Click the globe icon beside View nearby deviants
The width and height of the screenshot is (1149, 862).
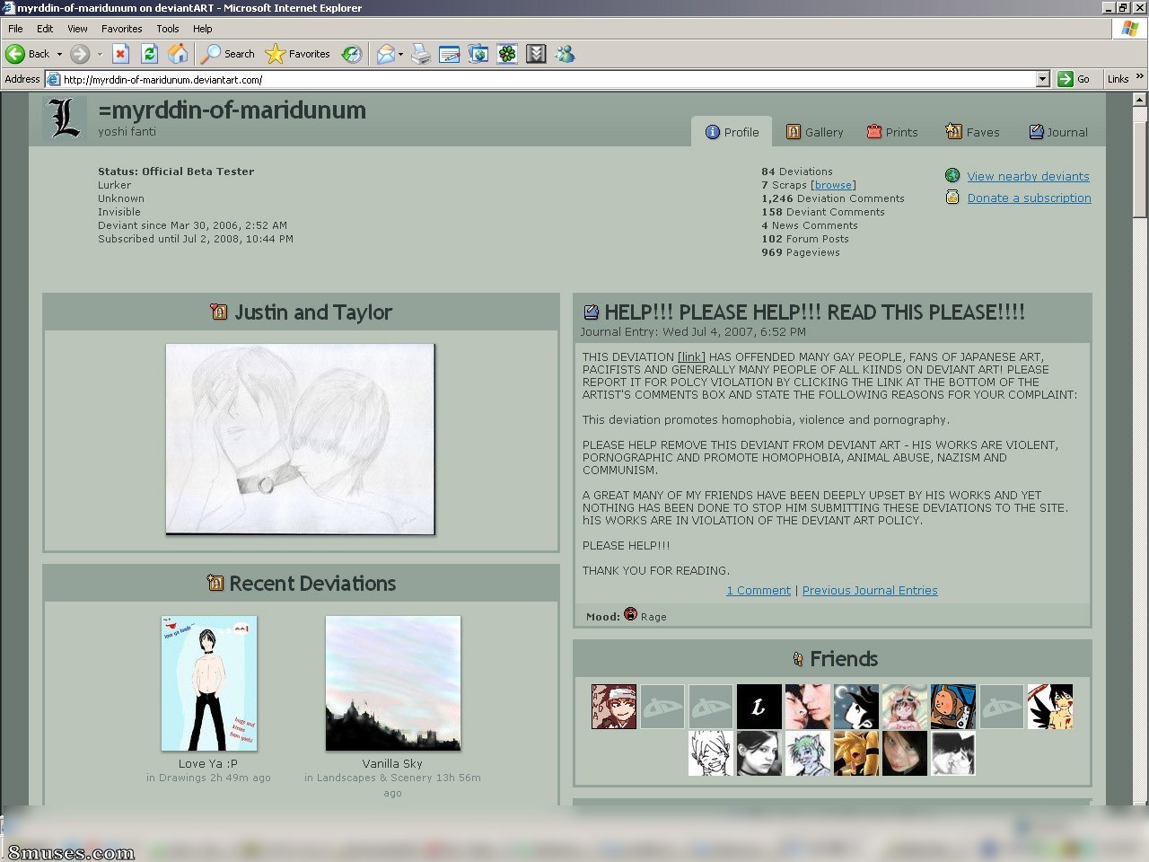click(952, 176)
